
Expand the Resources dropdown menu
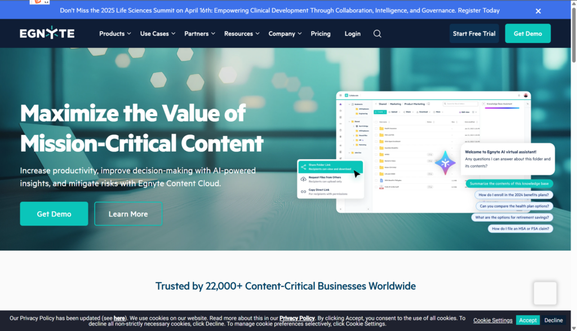tap(242, 34)
